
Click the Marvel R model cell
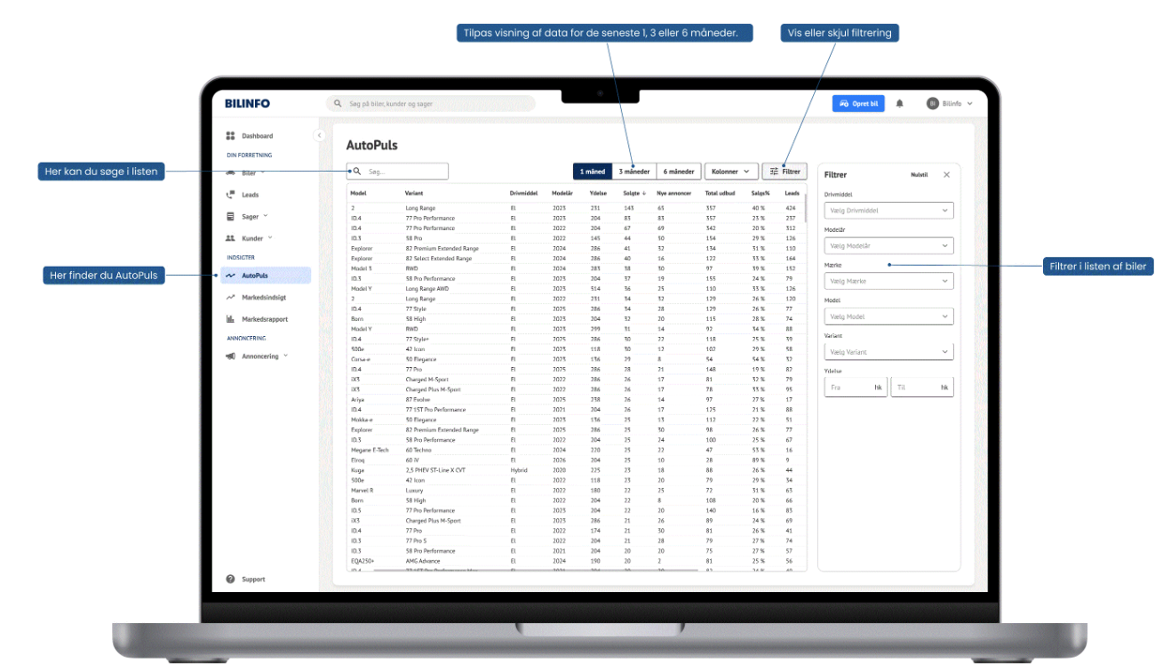tap(362, 491)
